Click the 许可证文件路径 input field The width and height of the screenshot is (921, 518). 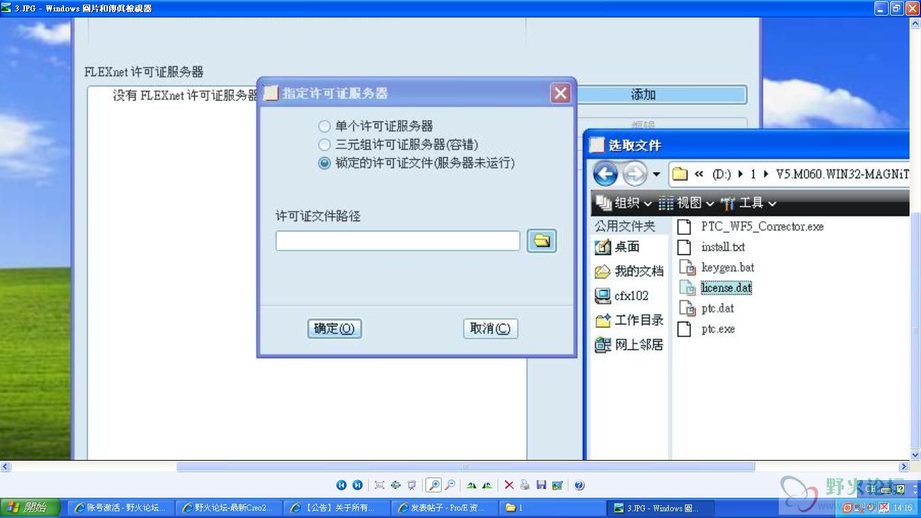click(398, 241)
